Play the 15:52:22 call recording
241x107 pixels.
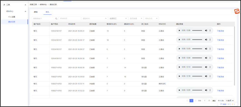coord(179,90)
